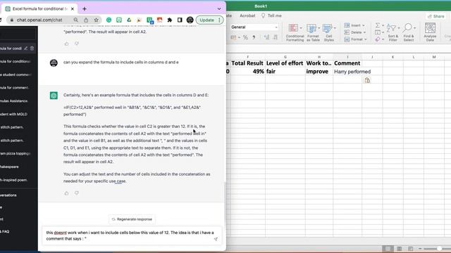
Task: Rename the current chat with pencil icon
Action: click(26, 48)
